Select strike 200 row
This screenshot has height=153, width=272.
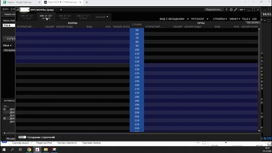coord(137,113)
